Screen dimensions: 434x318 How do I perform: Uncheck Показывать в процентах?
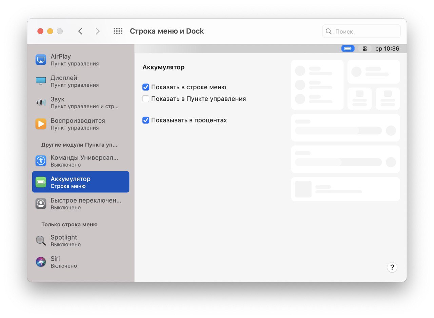coord(146,120)
